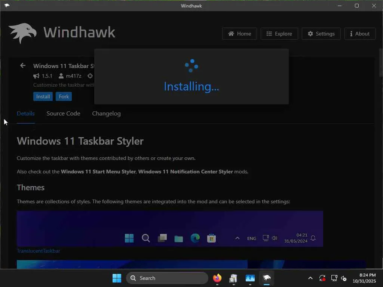
Task: Open the Explore section
Action: pyautogui.click(x=279, y=34)
